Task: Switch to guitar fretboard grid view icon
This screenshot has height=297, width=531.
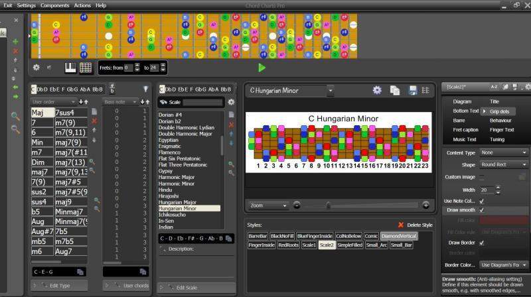Action: click(x=85, y=68)
